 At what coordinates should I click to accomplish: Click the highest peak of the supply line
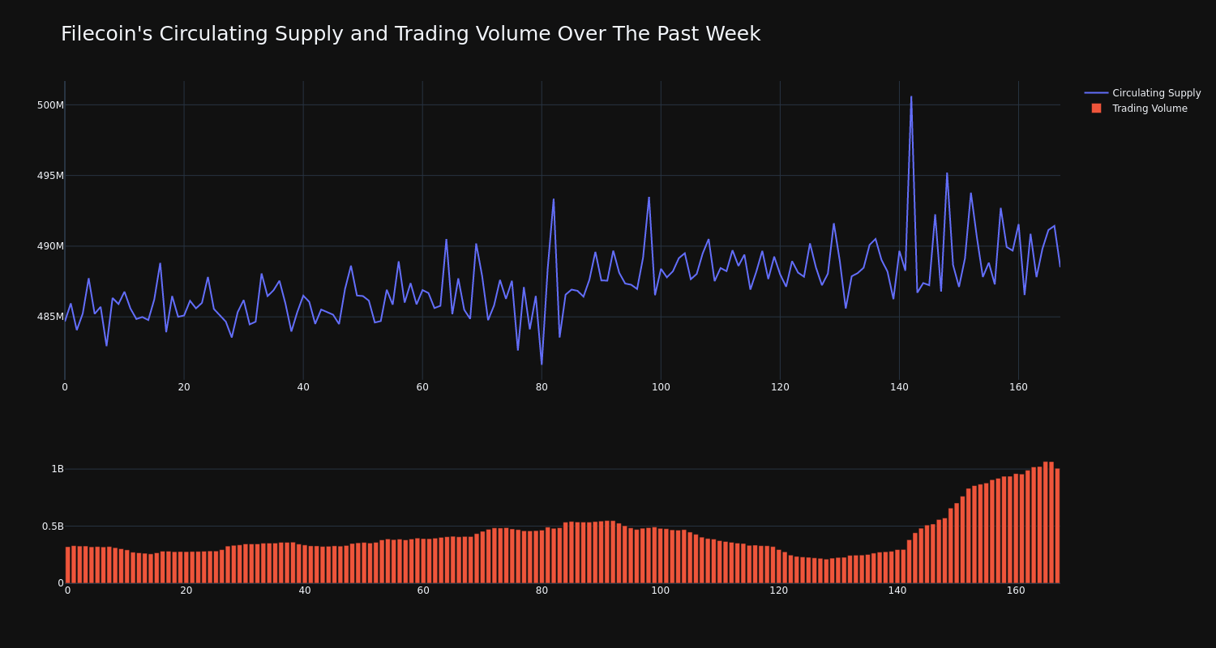click(911, 97)
